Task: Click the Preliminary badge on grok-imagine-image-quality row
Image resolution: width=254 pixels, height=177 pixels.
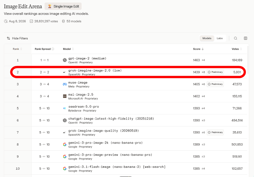Action: 215,133
